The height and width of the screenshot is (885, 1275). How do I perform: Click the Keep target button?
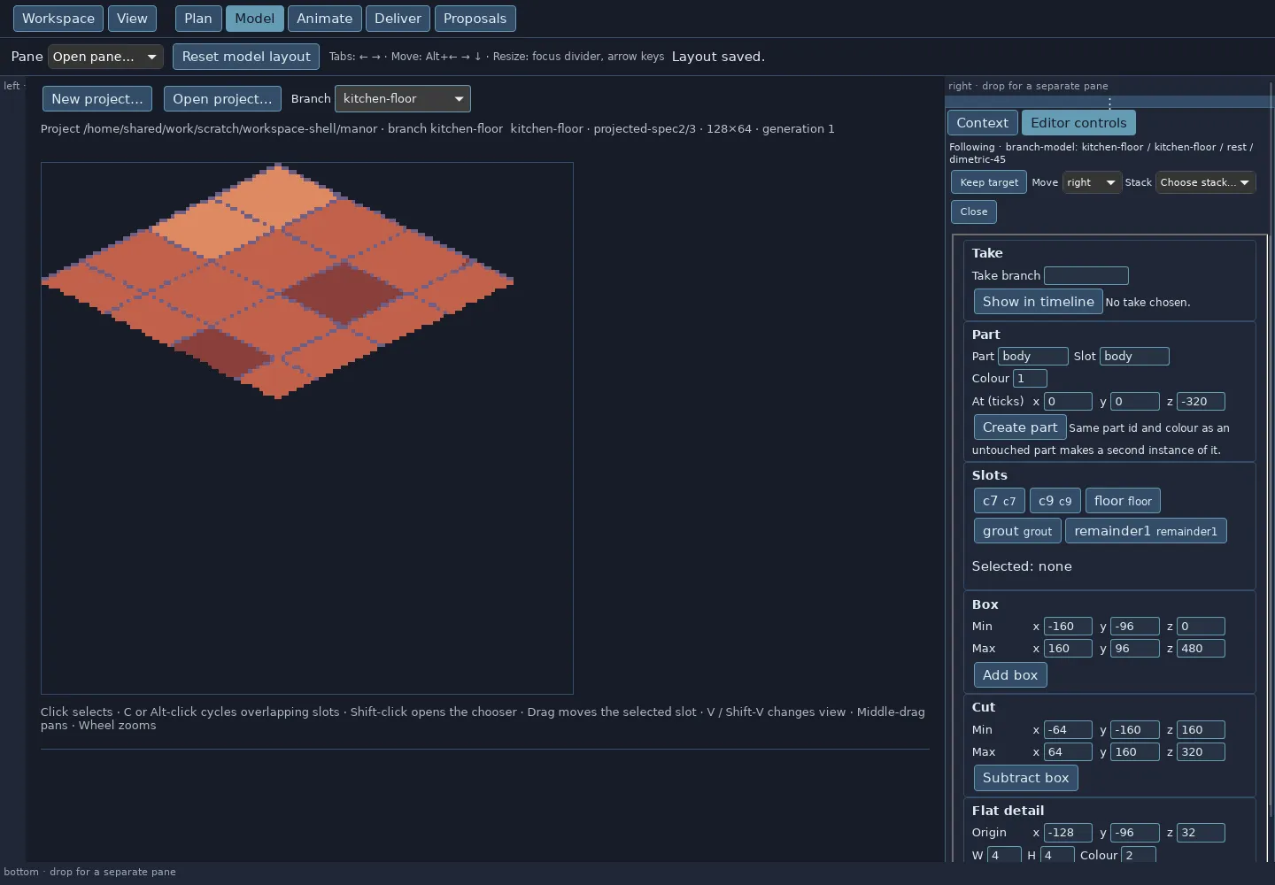(x=989, y=182)
